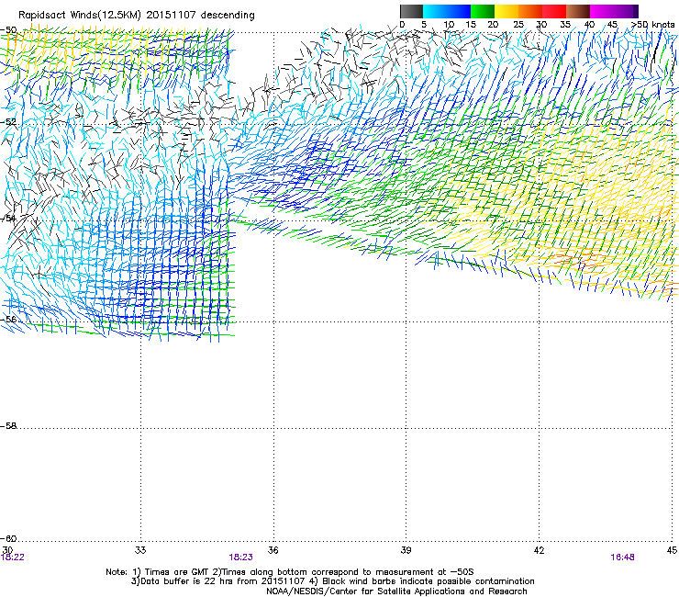Click the '>50 knots' legend label

(652, 25)
